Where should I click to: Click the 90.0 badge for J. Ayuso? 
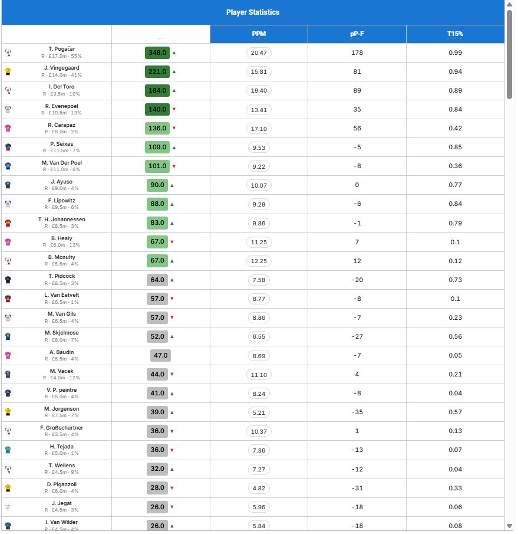157,185
